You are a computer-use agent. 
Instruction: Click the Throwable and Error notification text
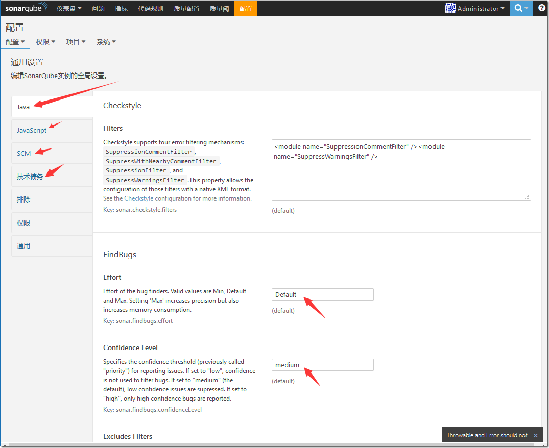[x=489, y=435]
